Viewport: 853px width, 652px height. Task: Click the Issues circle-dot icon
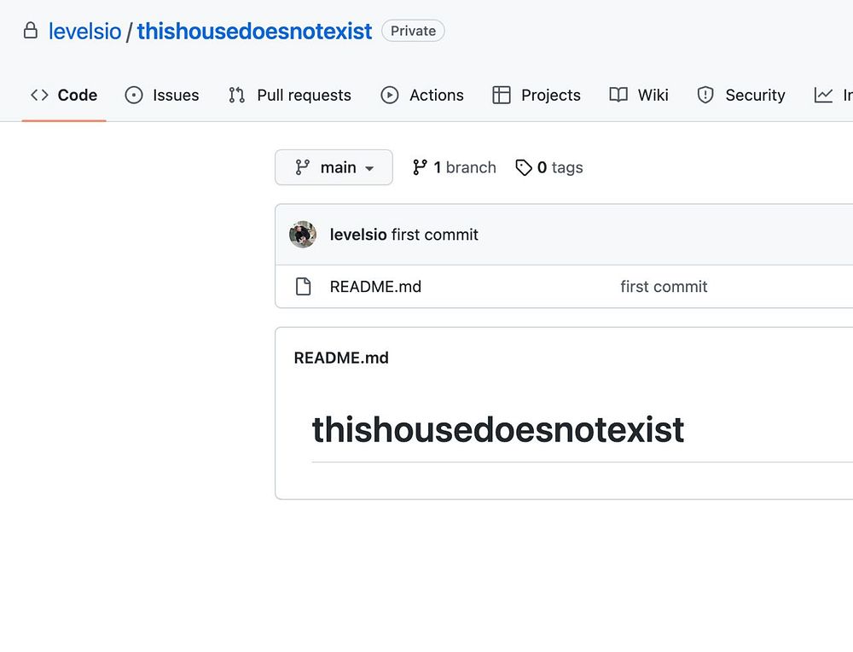pyautogui.click(x=134, y=95)
